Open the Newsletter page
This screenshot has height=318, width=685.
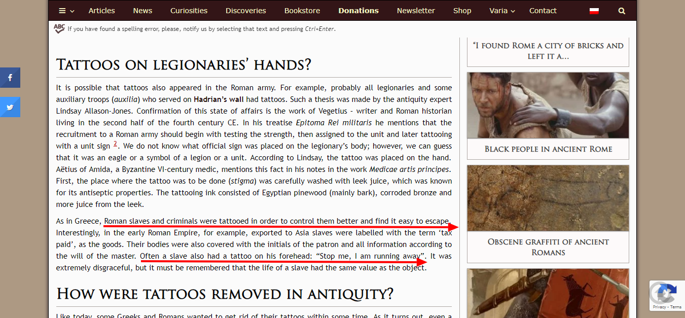pyautogui.click(x=416, y=11)
